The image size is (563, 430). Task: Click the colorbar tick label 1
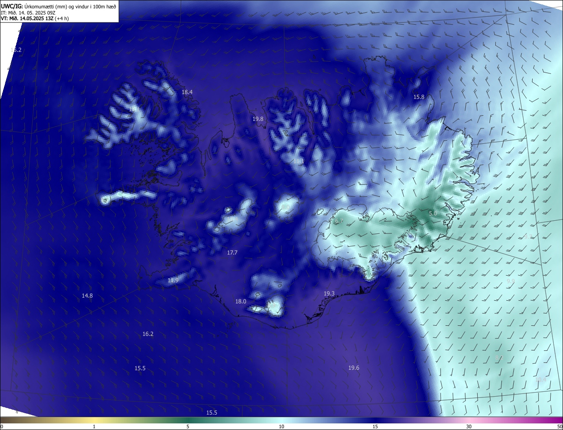94,426
